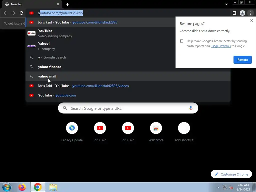The width and height of the screenshot is (256, 192).
Task: Click the Search Google or type a URL box
Action: [x=128, y=108]
